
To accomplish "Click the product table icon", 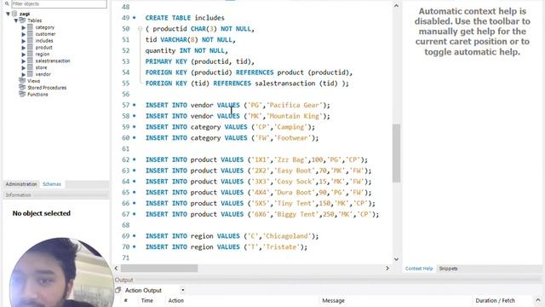I will pyautogui.click(x=31, y=48).
